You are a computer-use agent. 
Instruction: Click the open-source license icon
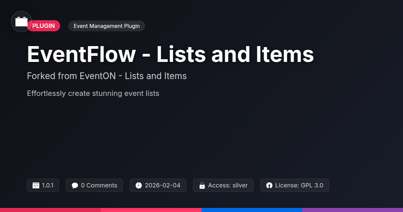point(269,185)
